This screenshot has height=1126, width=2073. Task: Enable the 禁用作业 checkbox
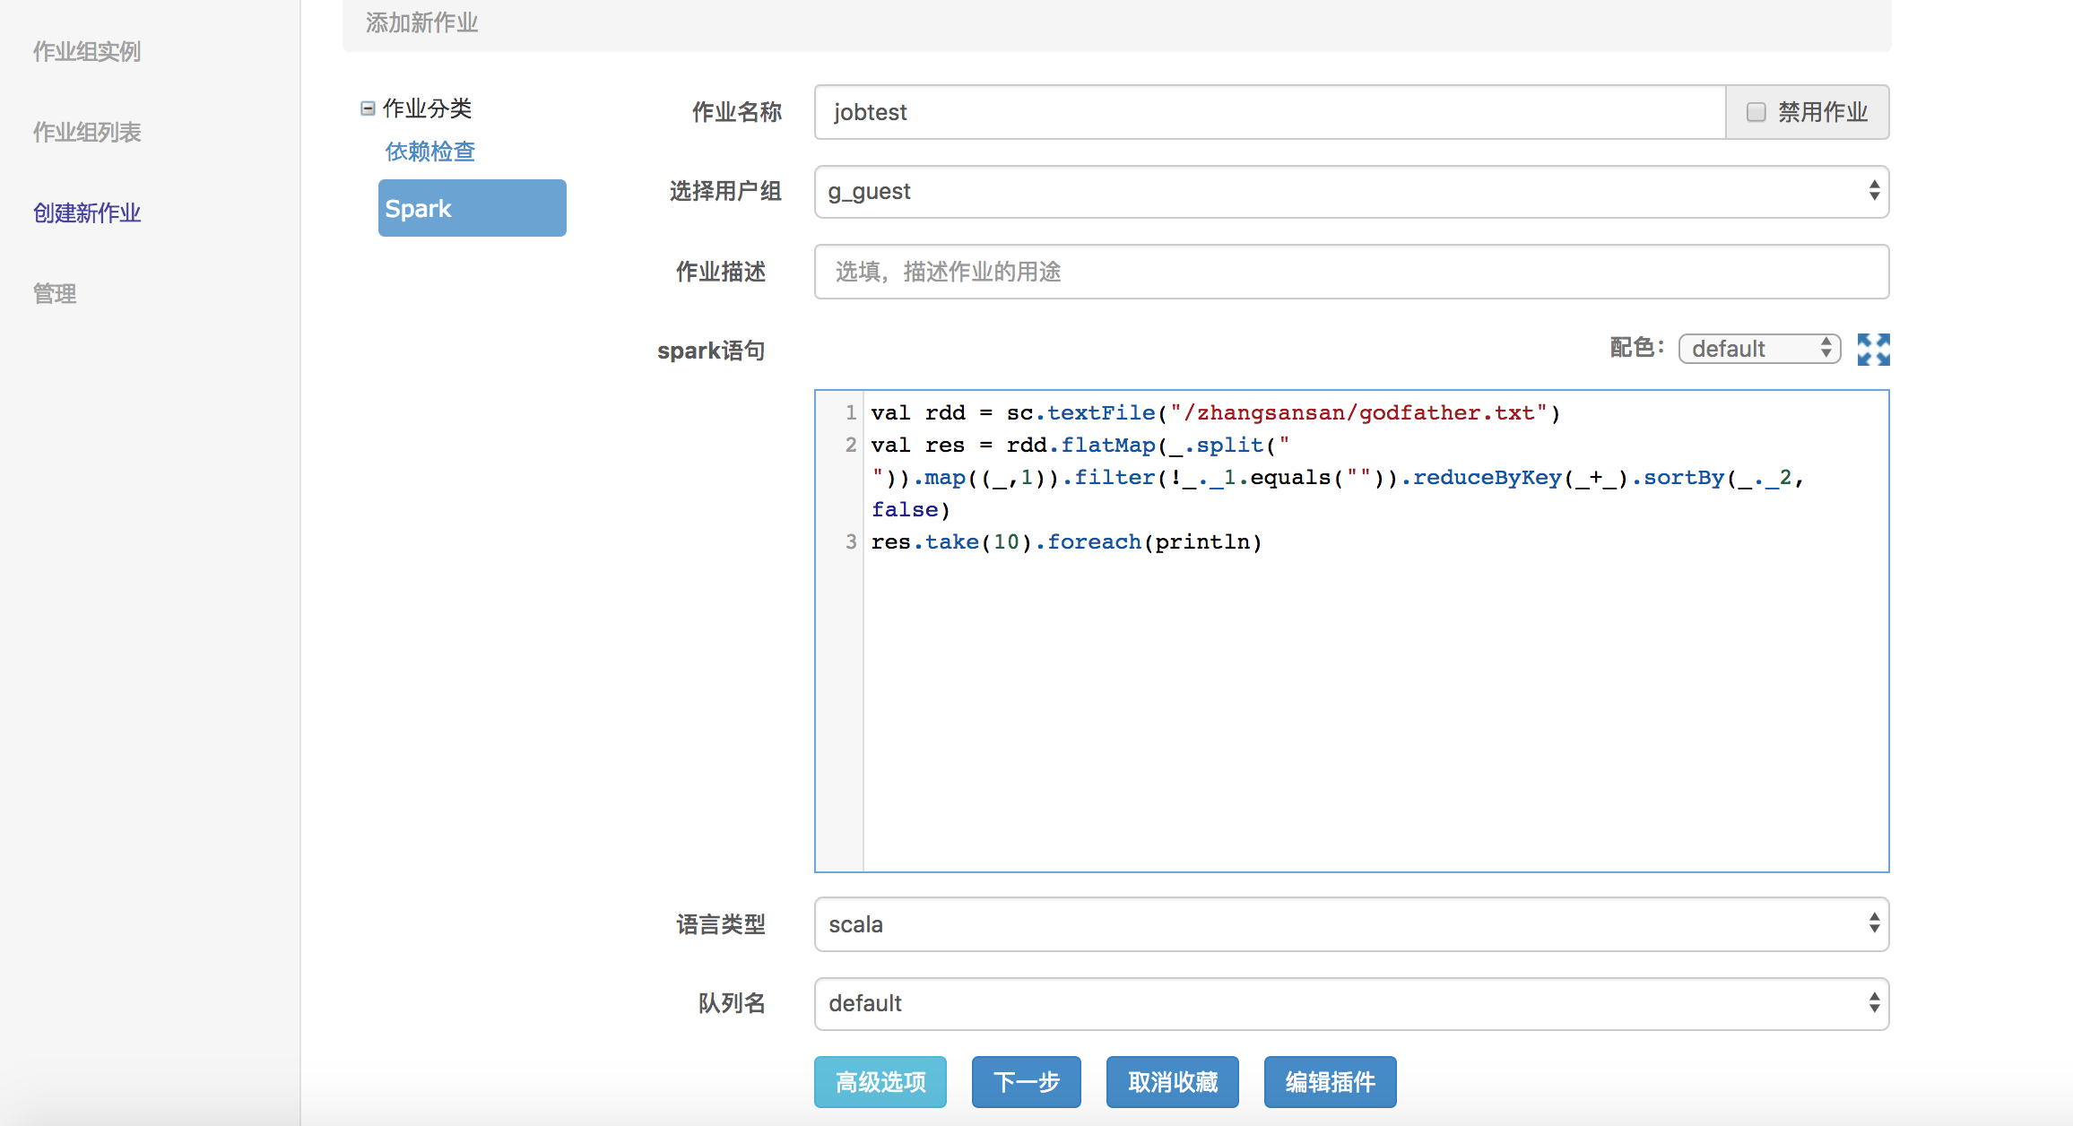(1756, 112)
